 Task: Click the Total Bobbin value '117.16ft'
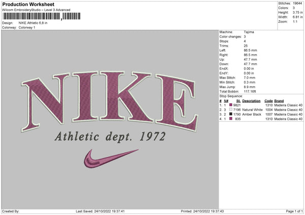[x=250, y=91]
